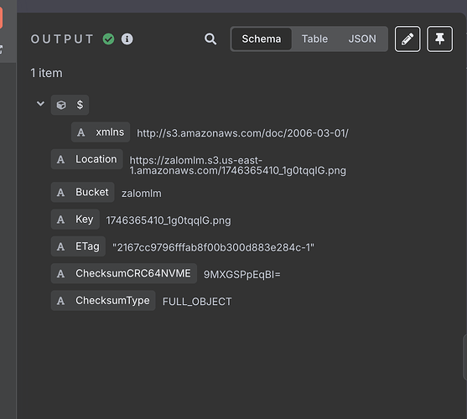
Task: Pin the output data with pushpin icon
Action: [439, 39]
